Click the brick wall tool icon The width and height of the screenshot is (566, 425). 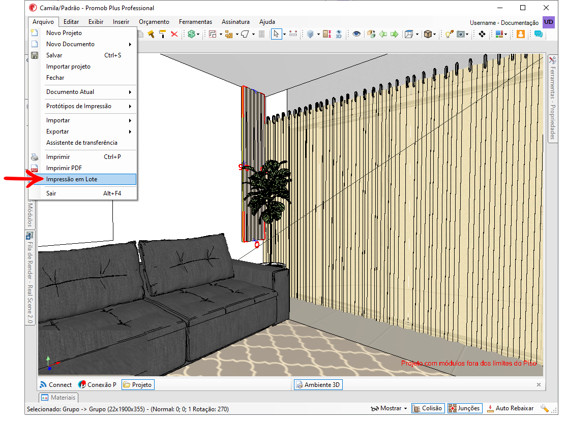(x=229, y=34)
